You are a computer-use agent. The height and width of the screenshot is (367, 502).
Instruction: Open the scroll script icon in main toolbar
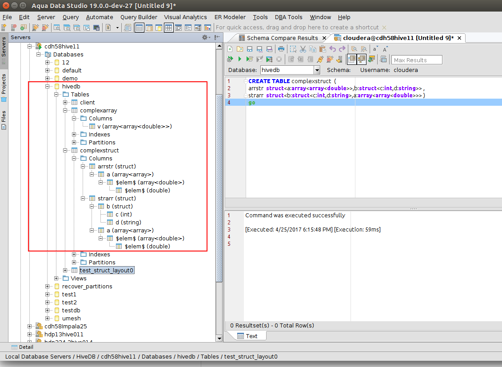[127, 28]
